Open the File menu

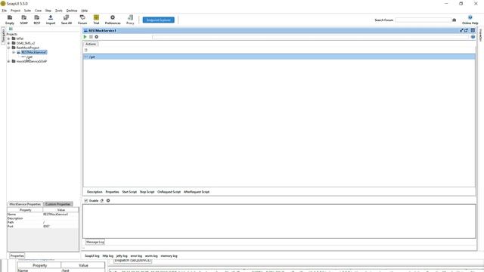[x=5, y=11]
